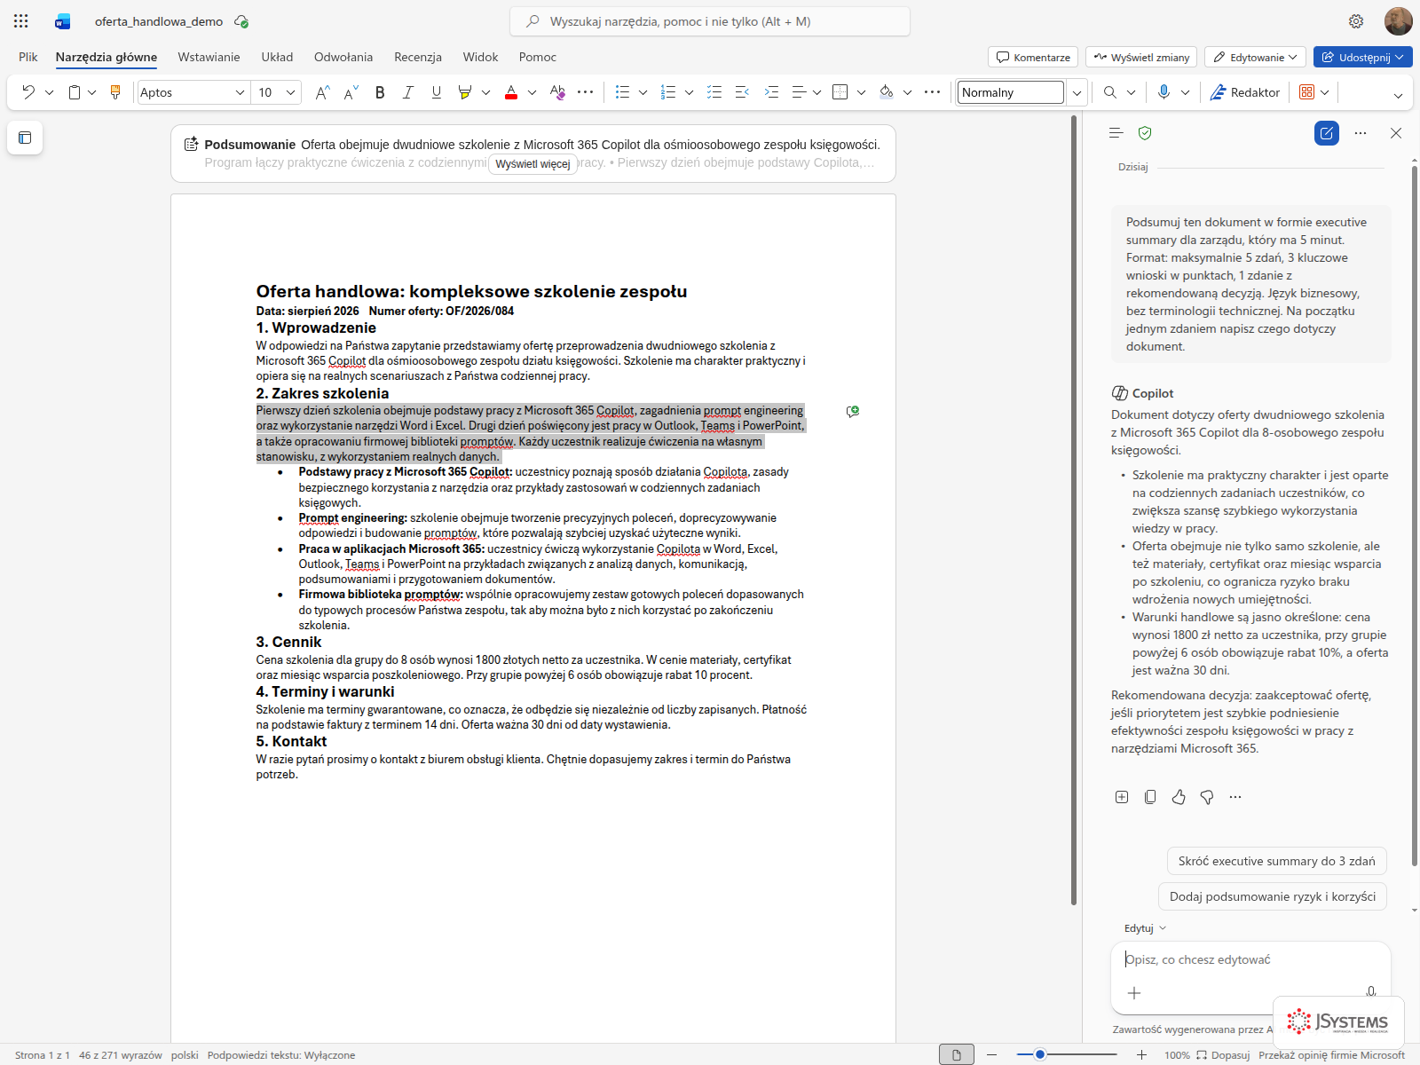Image resolution: width=1420 pixels, height=1065 pixels.
Task: Open the Redaktor editor tool
Action: pos(1245,92)
